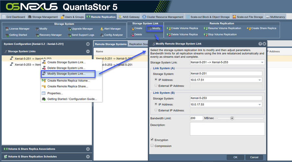Select Xenial-5-251 ⇒ Xenial-5-253 tree link

click(x=47, y=58)
